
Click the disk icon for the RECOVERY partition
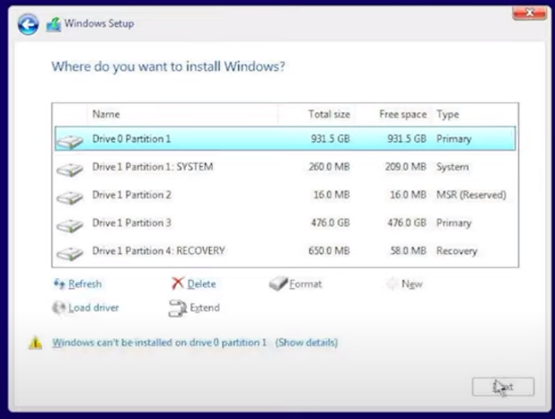click(70, 253)
